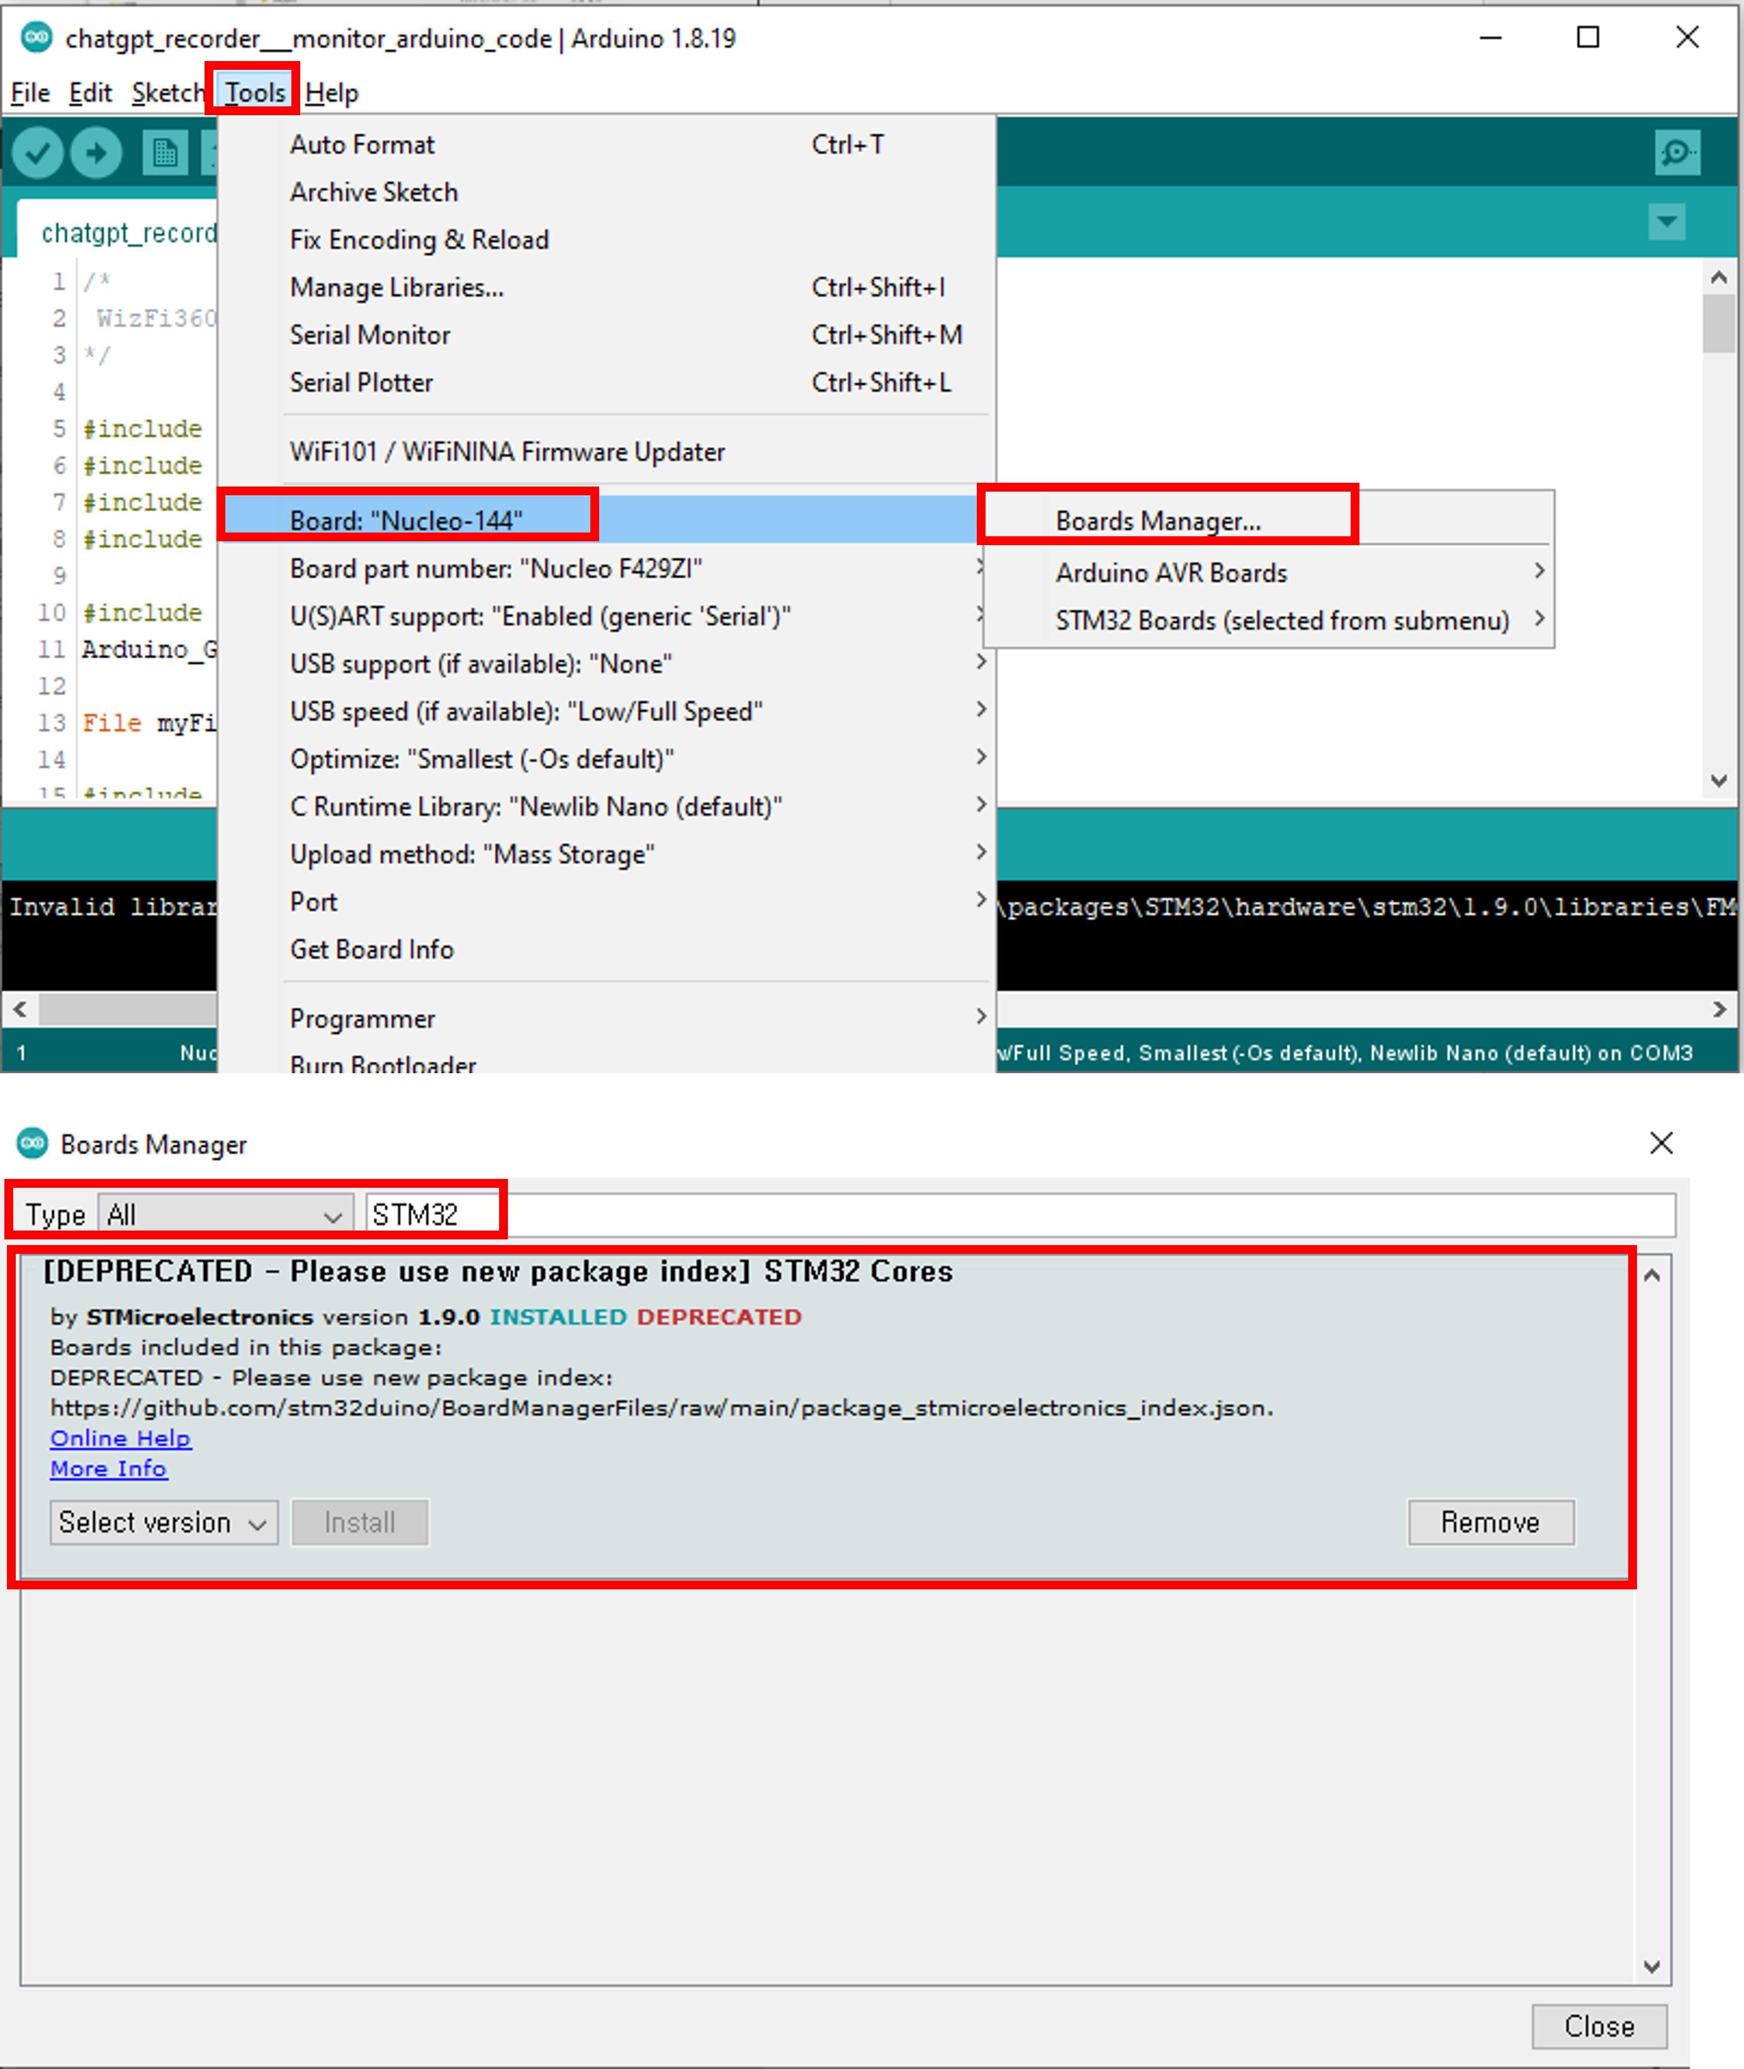Close the Boards Manager dialog with X

[x=1661, y=1142]
